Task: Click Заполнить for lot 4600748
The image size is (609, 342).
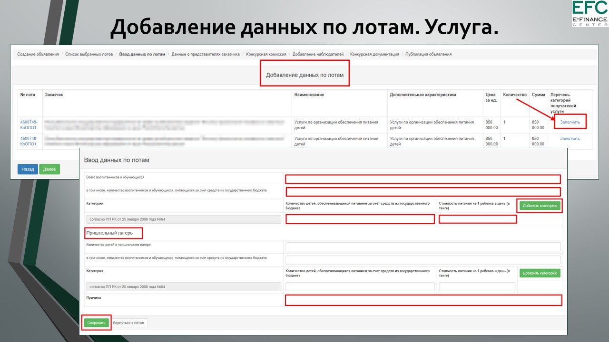Action: pos(570,139)
